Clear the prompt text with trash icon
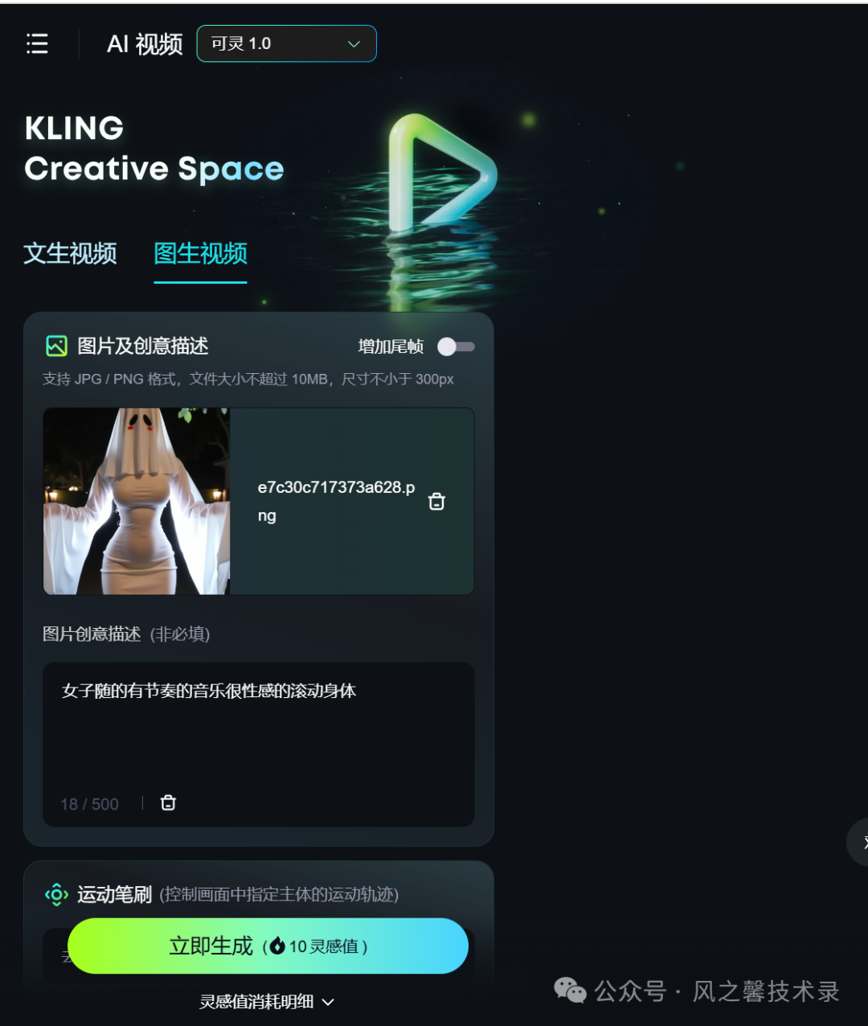Screen dimensions: 868x1026 click(168, 802)
